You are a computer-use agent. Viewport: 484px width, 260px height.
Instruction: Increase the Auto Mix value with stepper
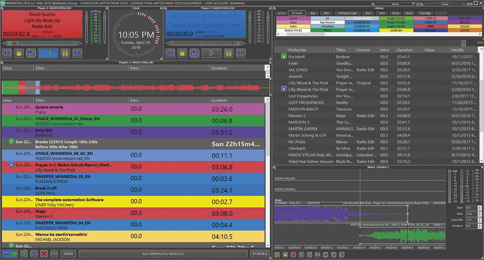point(480,219)
